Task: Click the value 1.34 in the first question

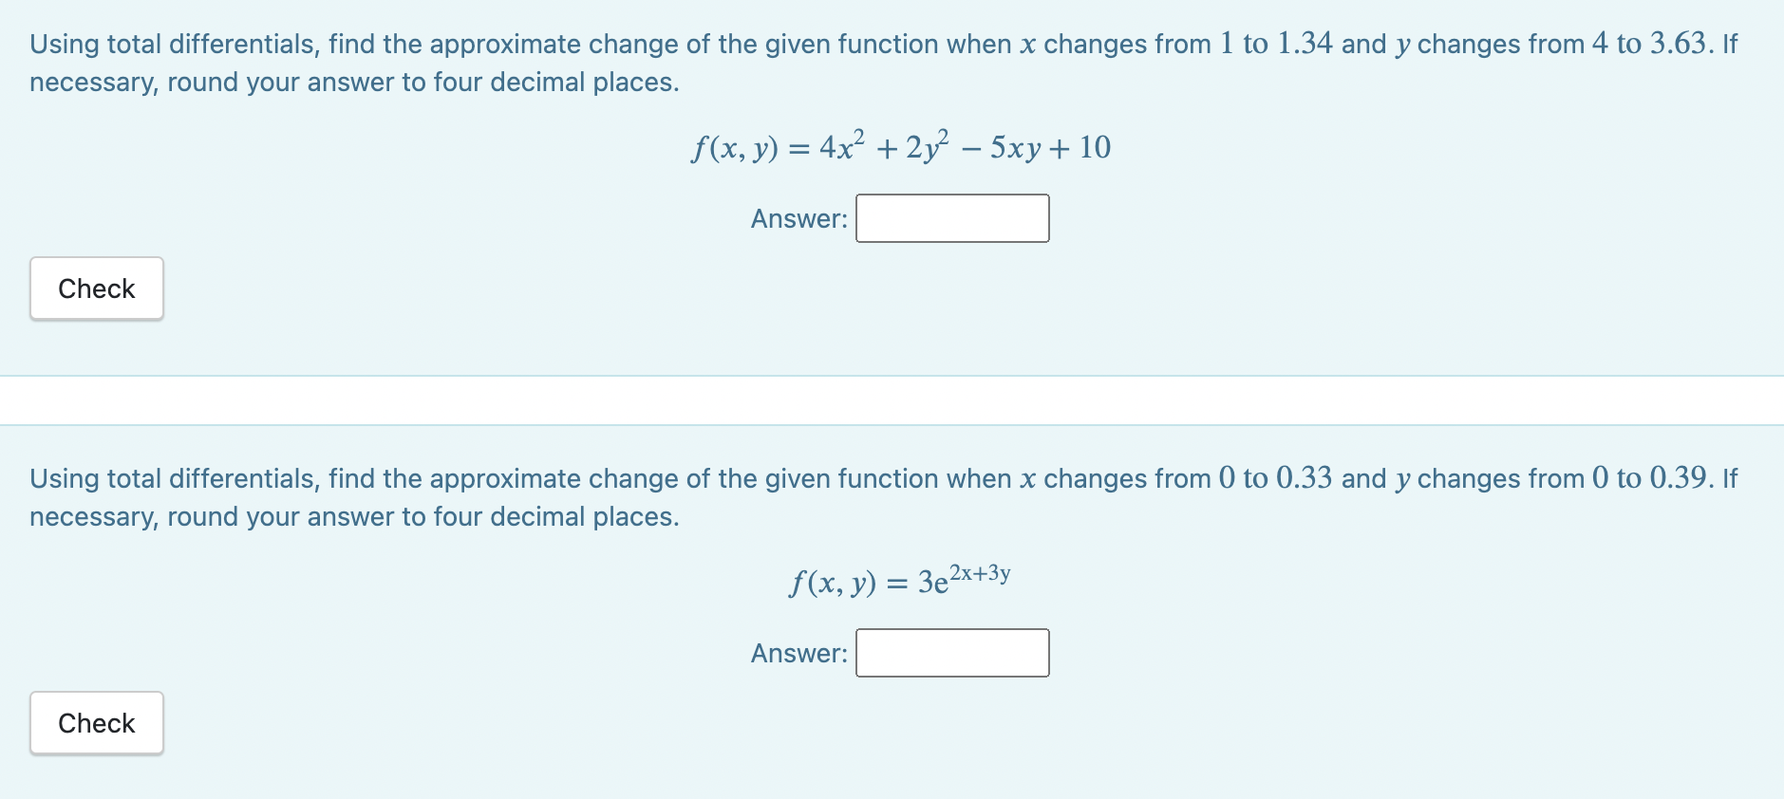Action: [1305, 43]
